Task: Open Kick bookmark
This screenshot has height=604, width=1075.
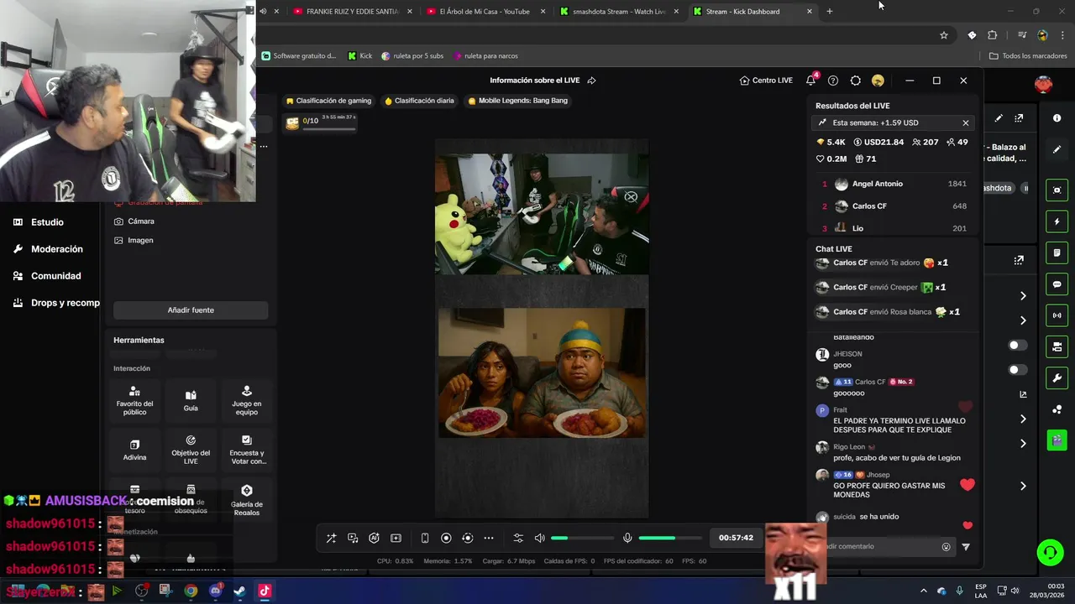Action: click(x=360, y=56)
